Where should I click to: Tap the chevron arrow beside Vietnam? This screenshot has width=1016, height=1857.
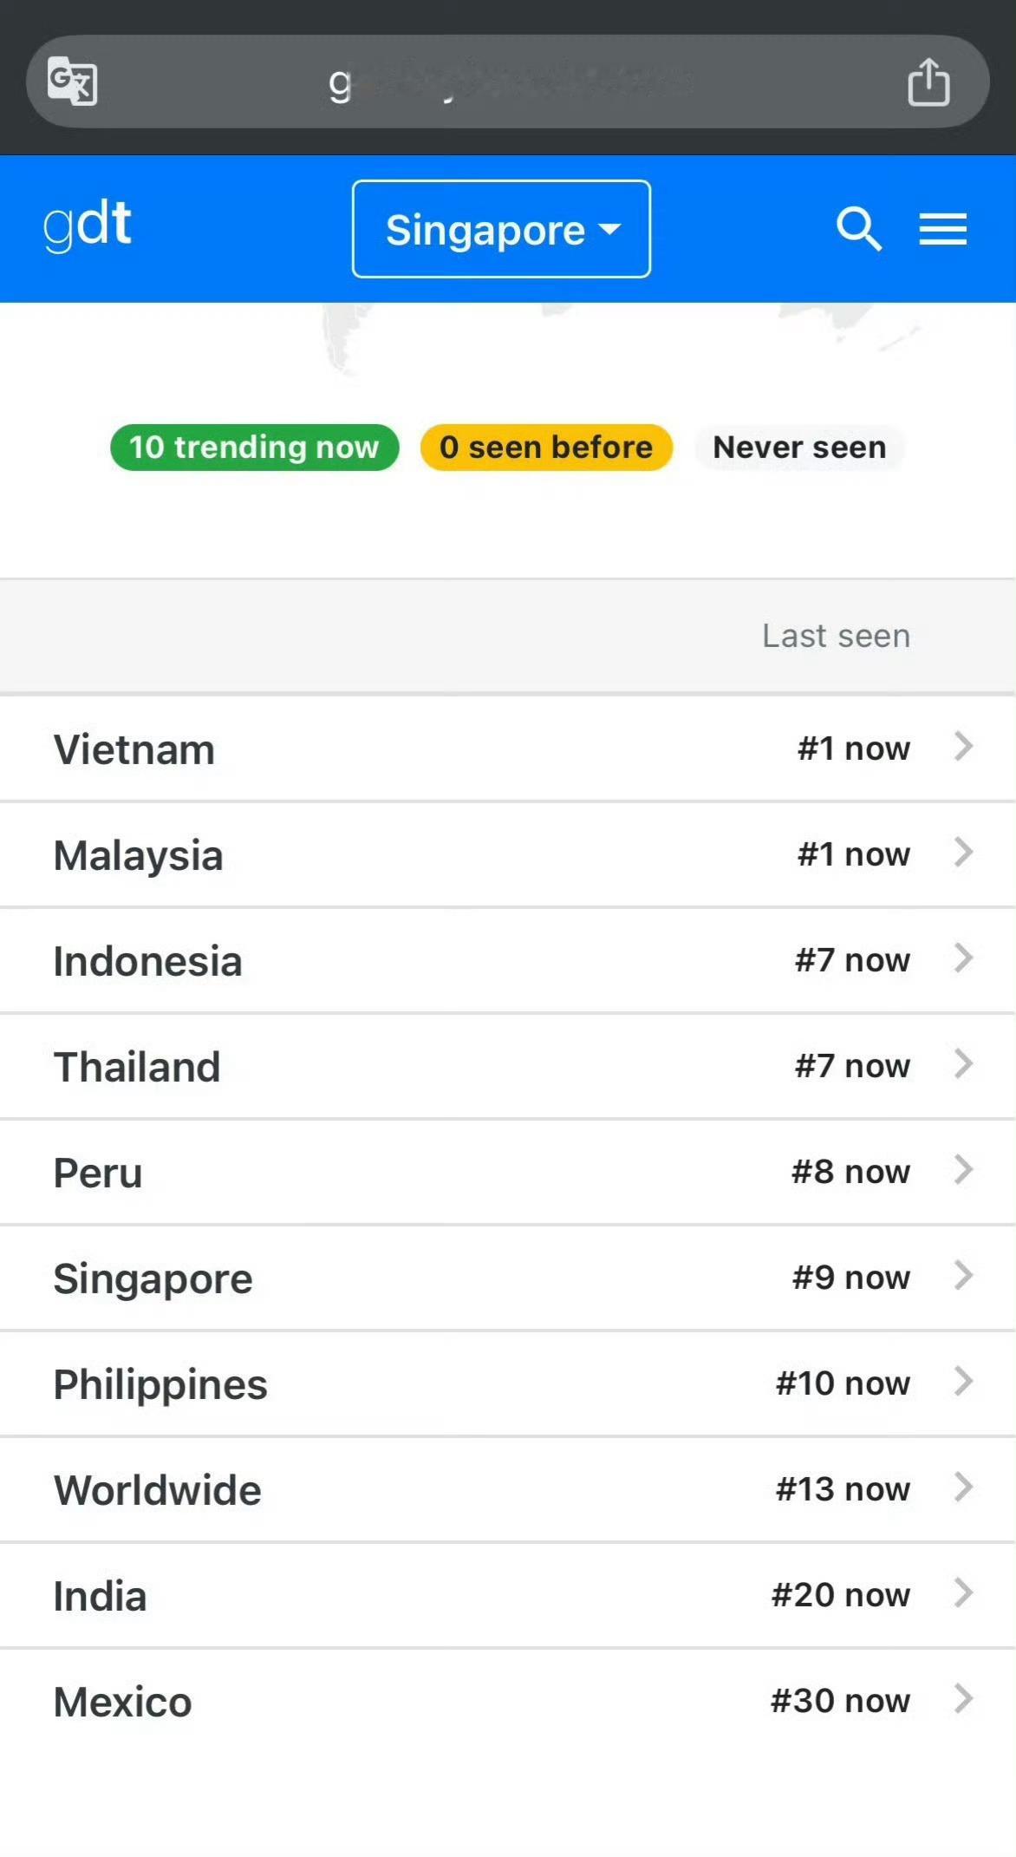(x=963, y=746)
